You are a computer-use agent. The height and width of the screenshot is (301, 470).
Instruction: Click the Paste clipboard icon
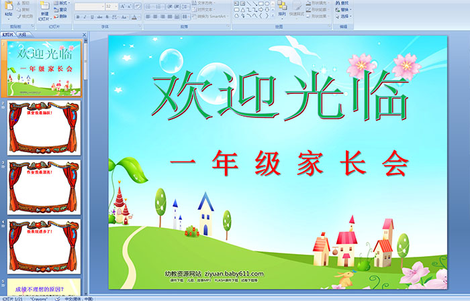point(9,6)
